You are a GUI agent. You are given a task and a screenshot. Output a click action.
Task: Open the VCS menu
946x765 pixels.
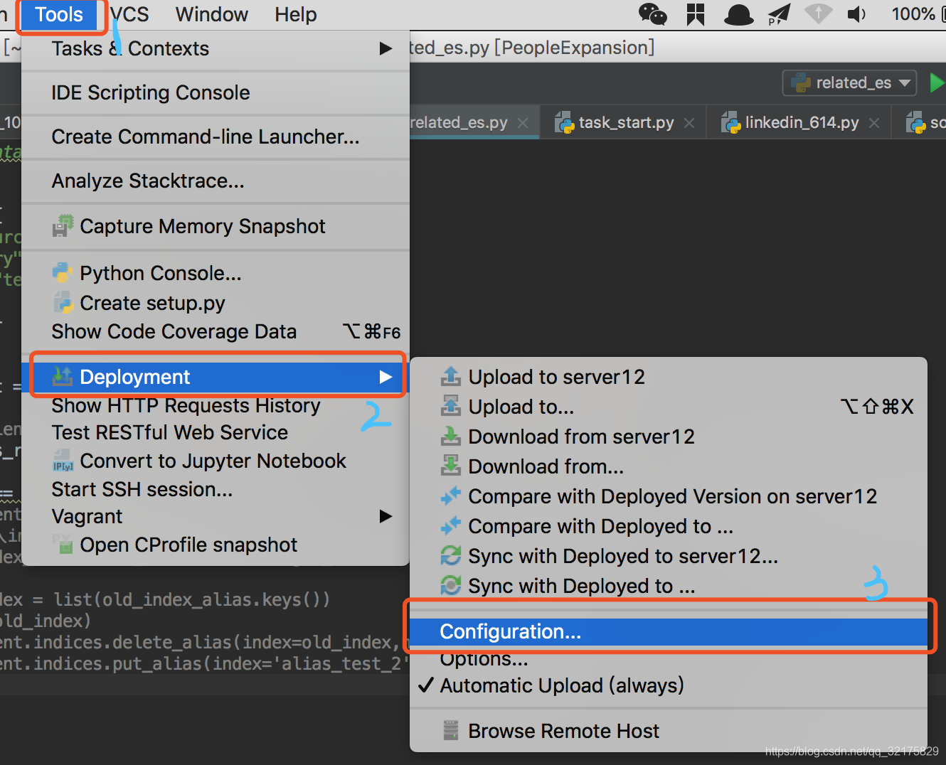(129, 14)
